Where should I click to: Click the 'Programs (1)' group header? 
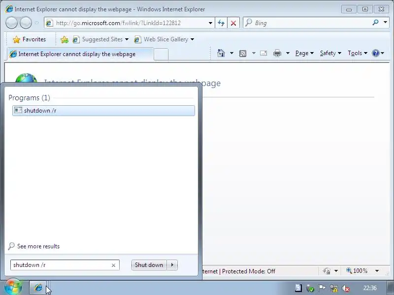(29, 97)
